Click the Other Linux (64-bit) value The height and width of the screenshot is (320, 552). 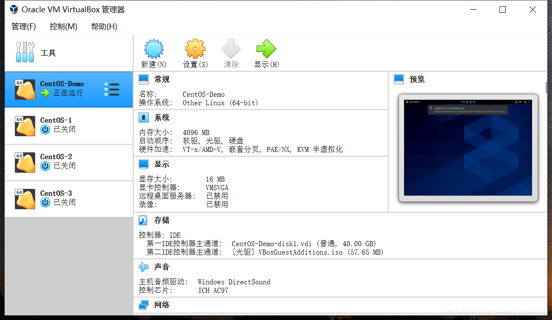pyautogui.click(x=220, y=103)
